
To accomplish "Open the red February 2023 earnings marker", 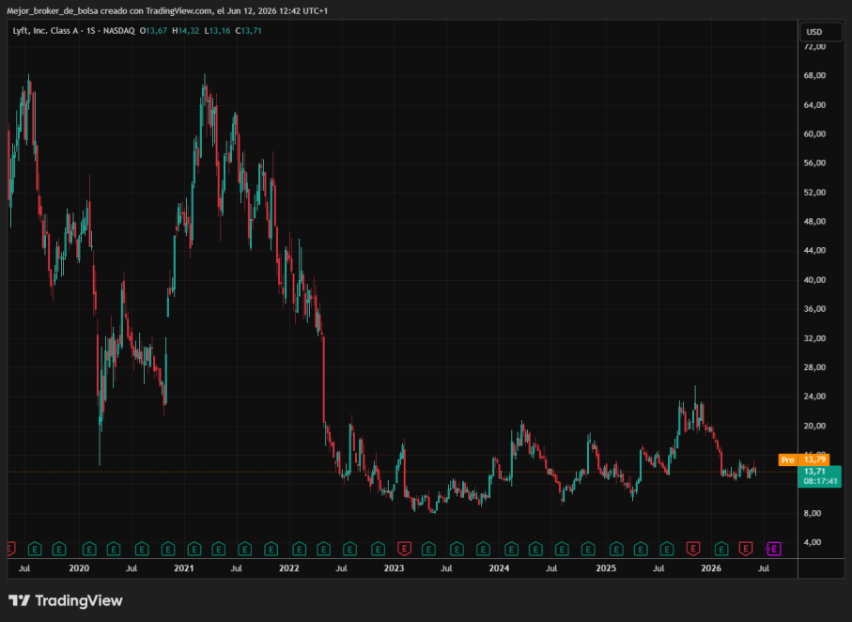I will [x=404, y=549].
